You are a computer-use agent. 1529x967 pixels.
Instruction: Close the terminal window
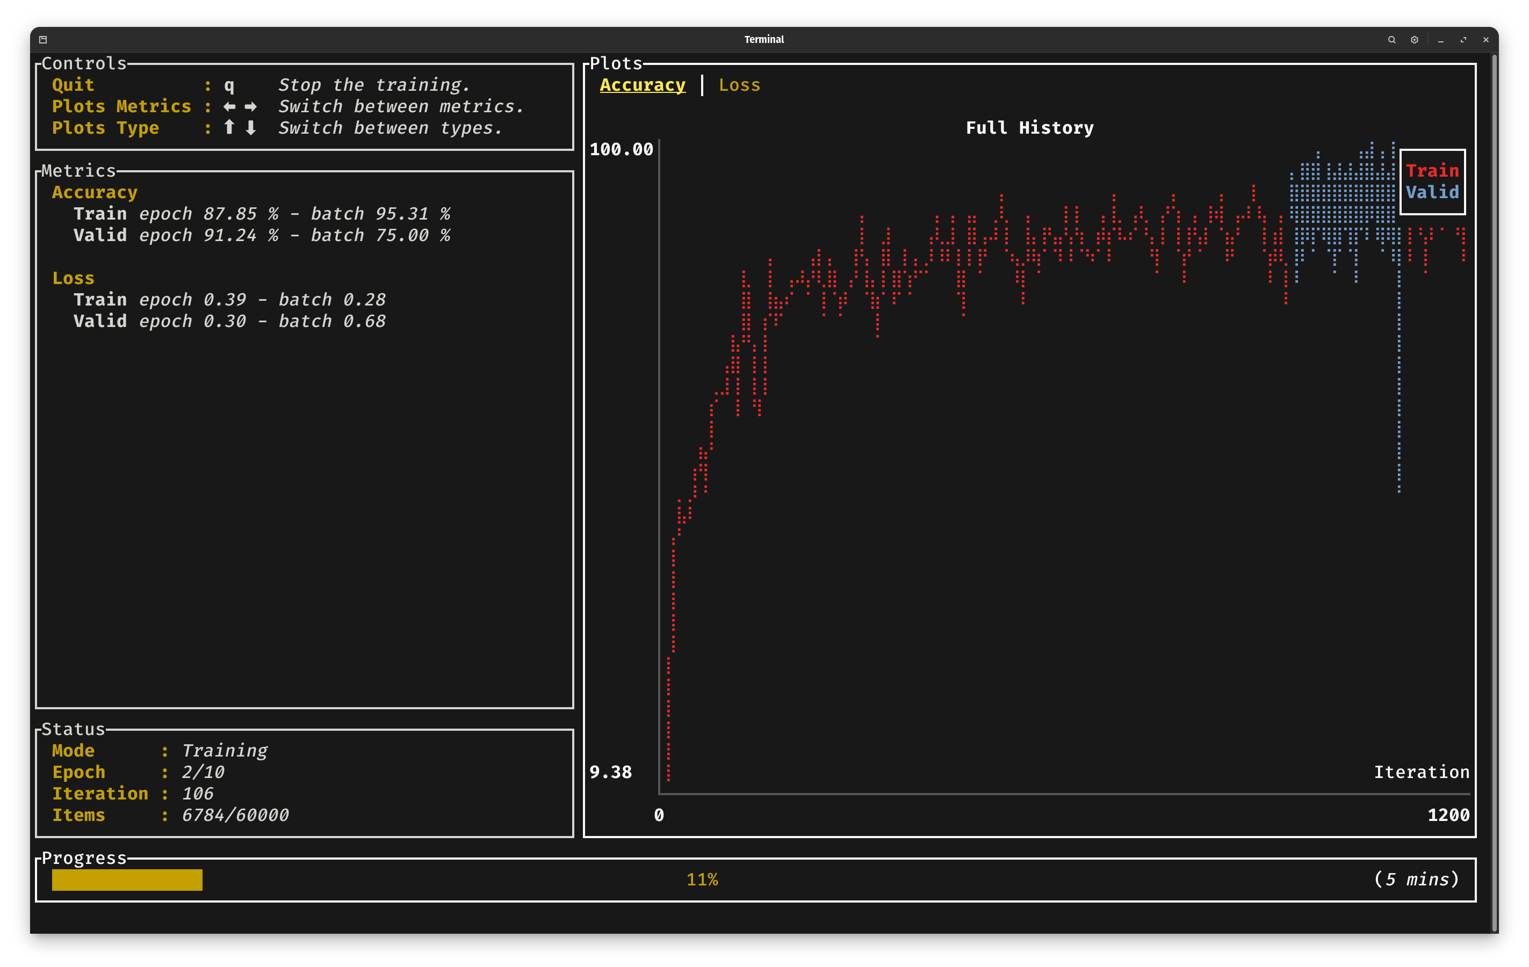tap(1486, 39)
